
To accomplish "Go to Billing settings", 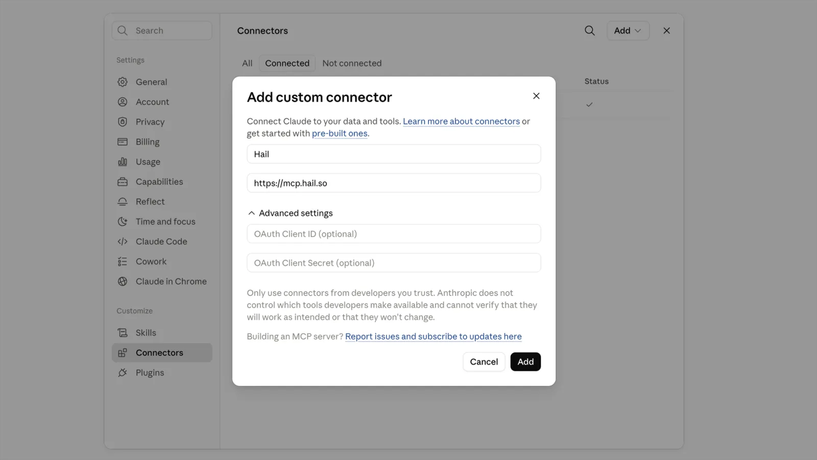I will coord(162,142).
